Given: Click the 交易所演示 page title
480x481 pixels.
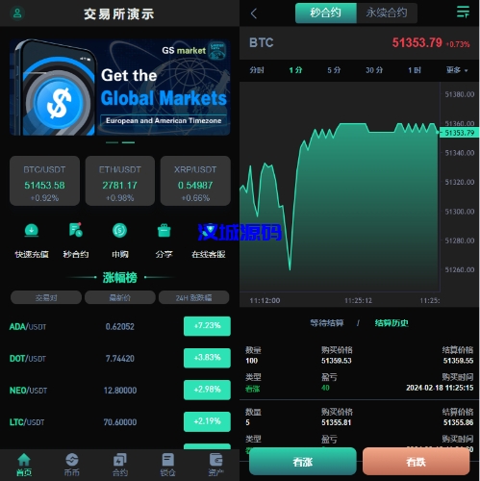Looking at the screenshot, I should (x=119, y=14).
